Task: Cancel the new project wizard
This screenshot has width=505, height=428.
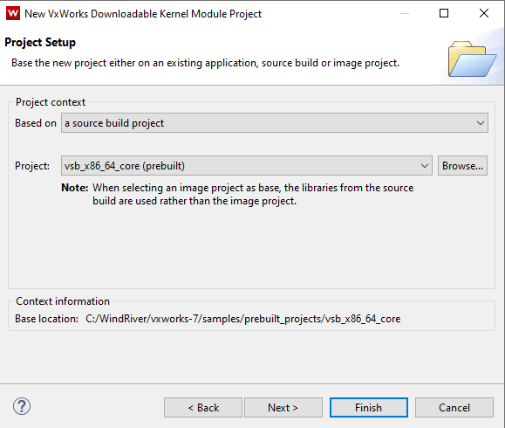Action: coord(454,408)
